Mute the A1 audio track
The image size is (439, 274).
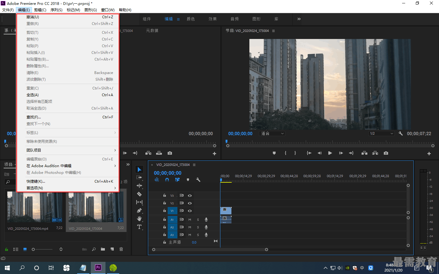tap(190, 220)
